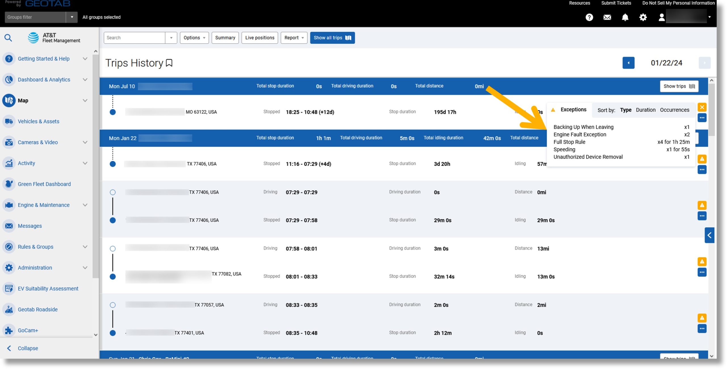The height and width of the screenshot is (369, 727).
Task: Open more options for 07:29 - 07:58 trip
Action: point(702,216)
